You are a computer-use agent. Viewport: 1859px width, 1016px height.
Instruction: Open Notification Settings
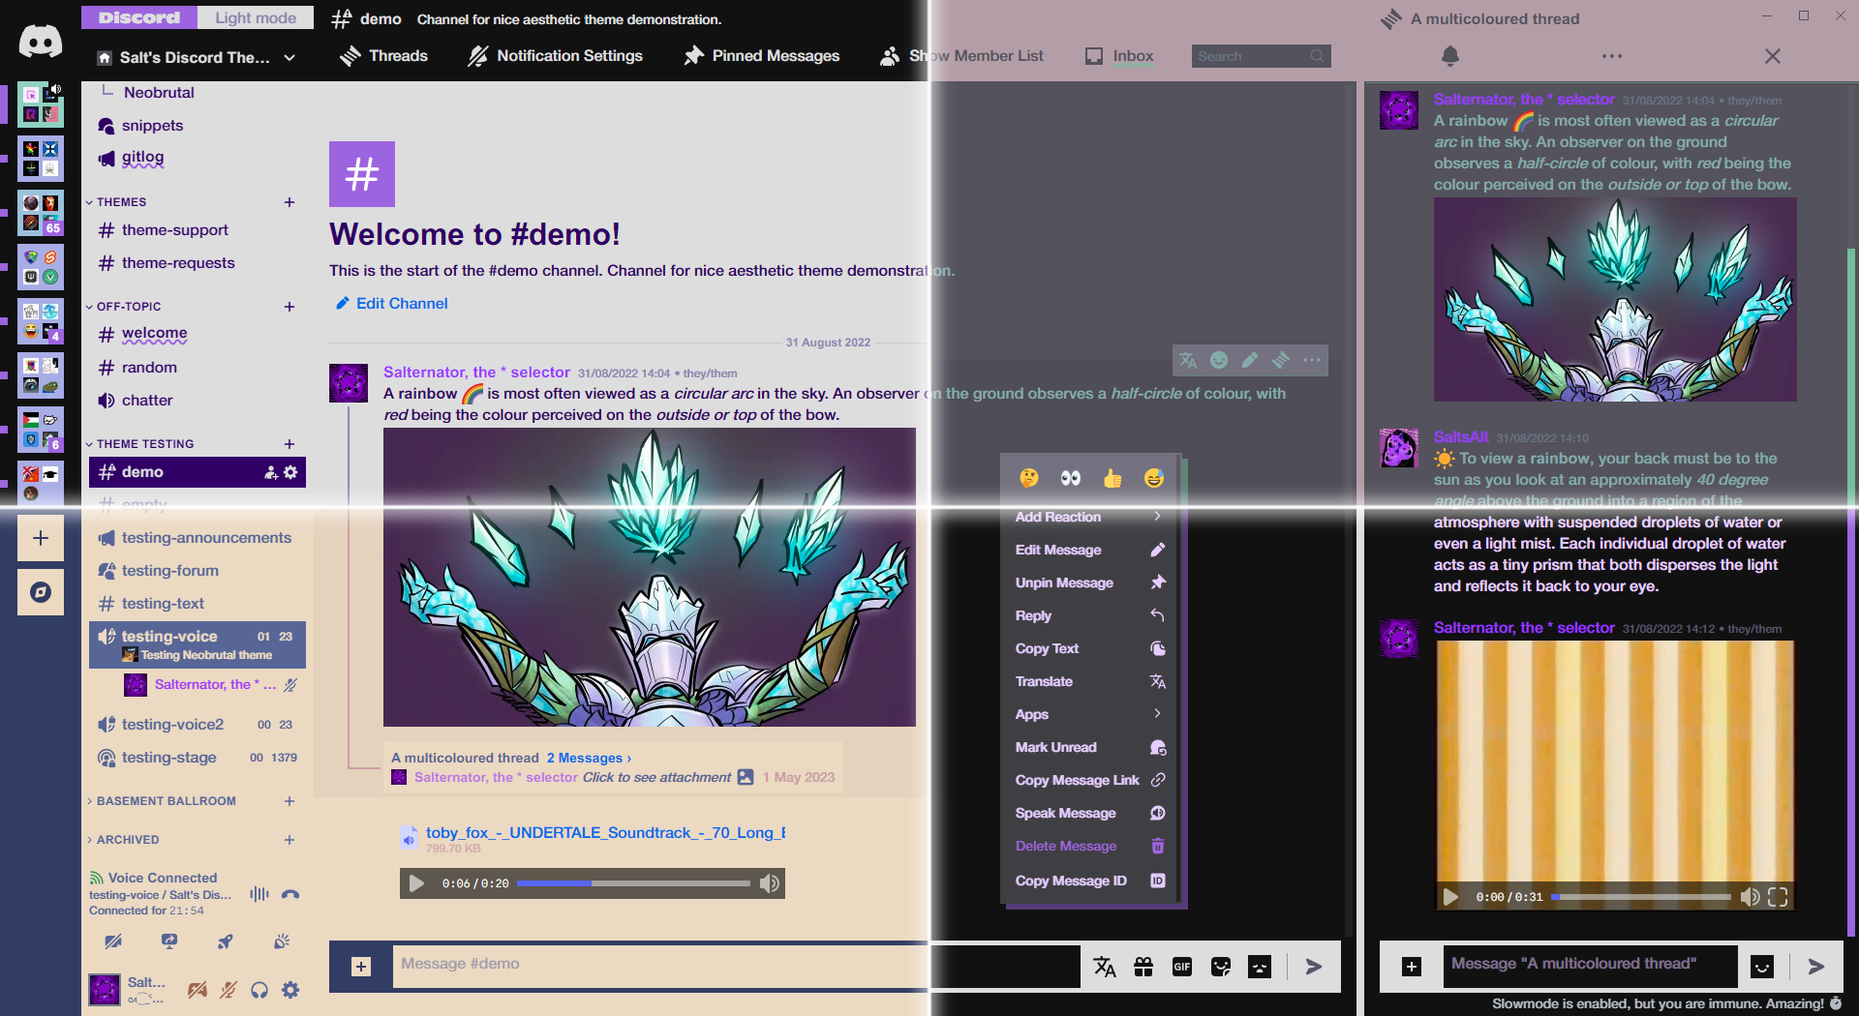[x=556, y=56]
